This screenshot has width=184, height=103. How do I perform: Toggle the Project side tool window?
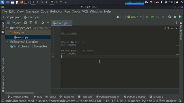pos(3,27)
